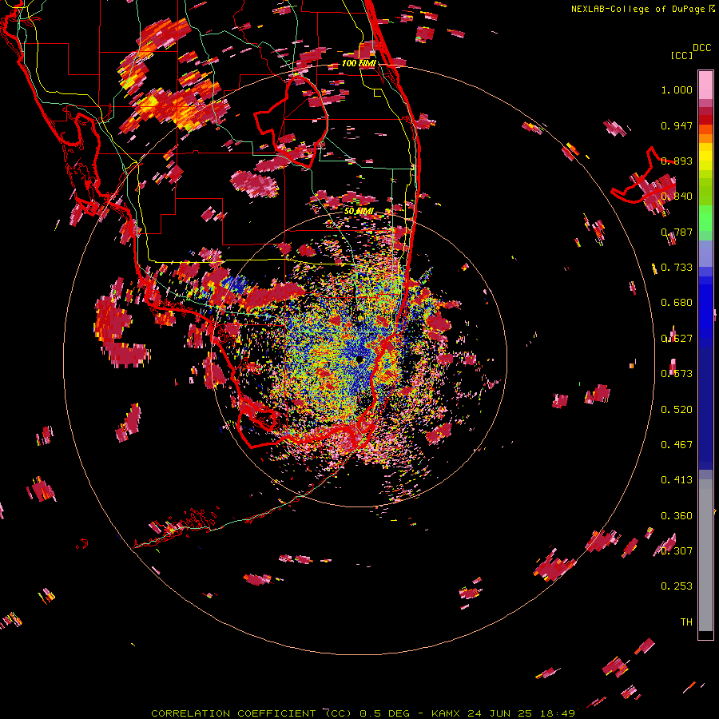719x719 pixels.
Task: Click the 0.413 scale value
Action: point(677,479)
